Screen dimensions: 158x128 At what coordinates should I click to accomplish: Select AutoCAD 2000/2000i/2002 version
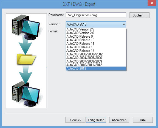click(x=96, y=54)
